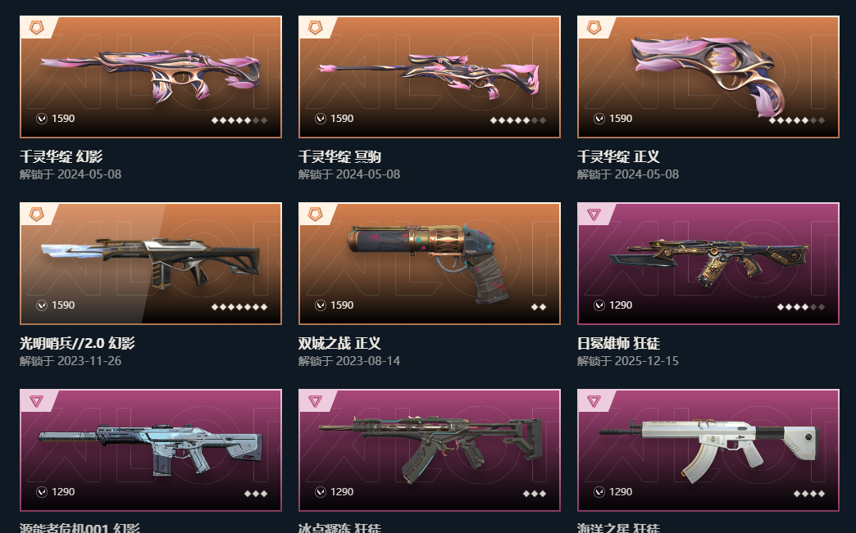This screenshot has height=533, width=856.
Task: Click the pink tier icon on 源能者危机001 幻影 card
Action: click(37, 401)
